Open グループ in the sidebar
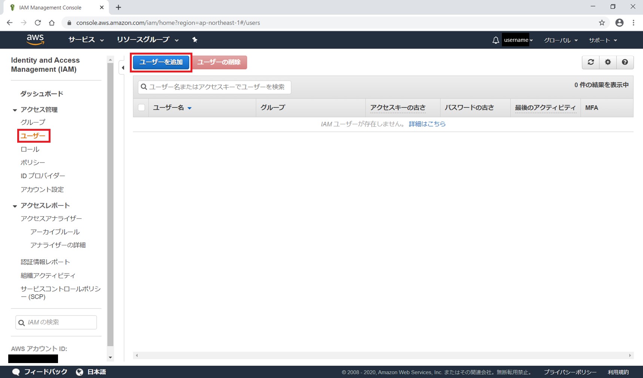Image resolution: width=643 pixels, height=378 pixels. (33, 122)
